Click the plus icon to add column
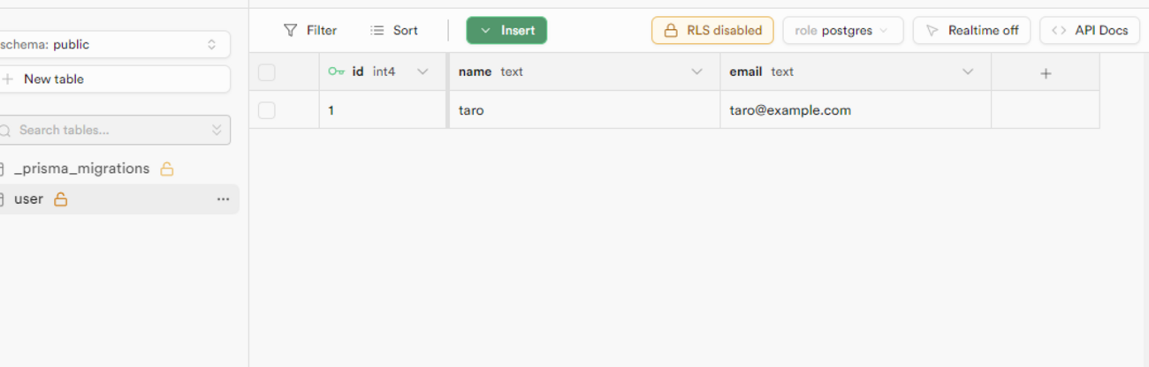The width and height of the screenshot is (1149, 367). point(1046,73)
